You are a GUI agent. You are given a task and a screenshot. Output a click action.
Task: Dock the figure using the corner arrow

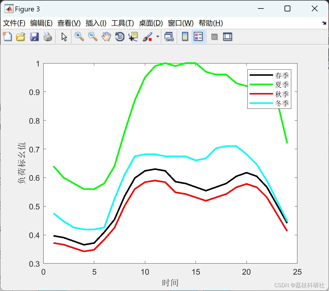(324, 23)
